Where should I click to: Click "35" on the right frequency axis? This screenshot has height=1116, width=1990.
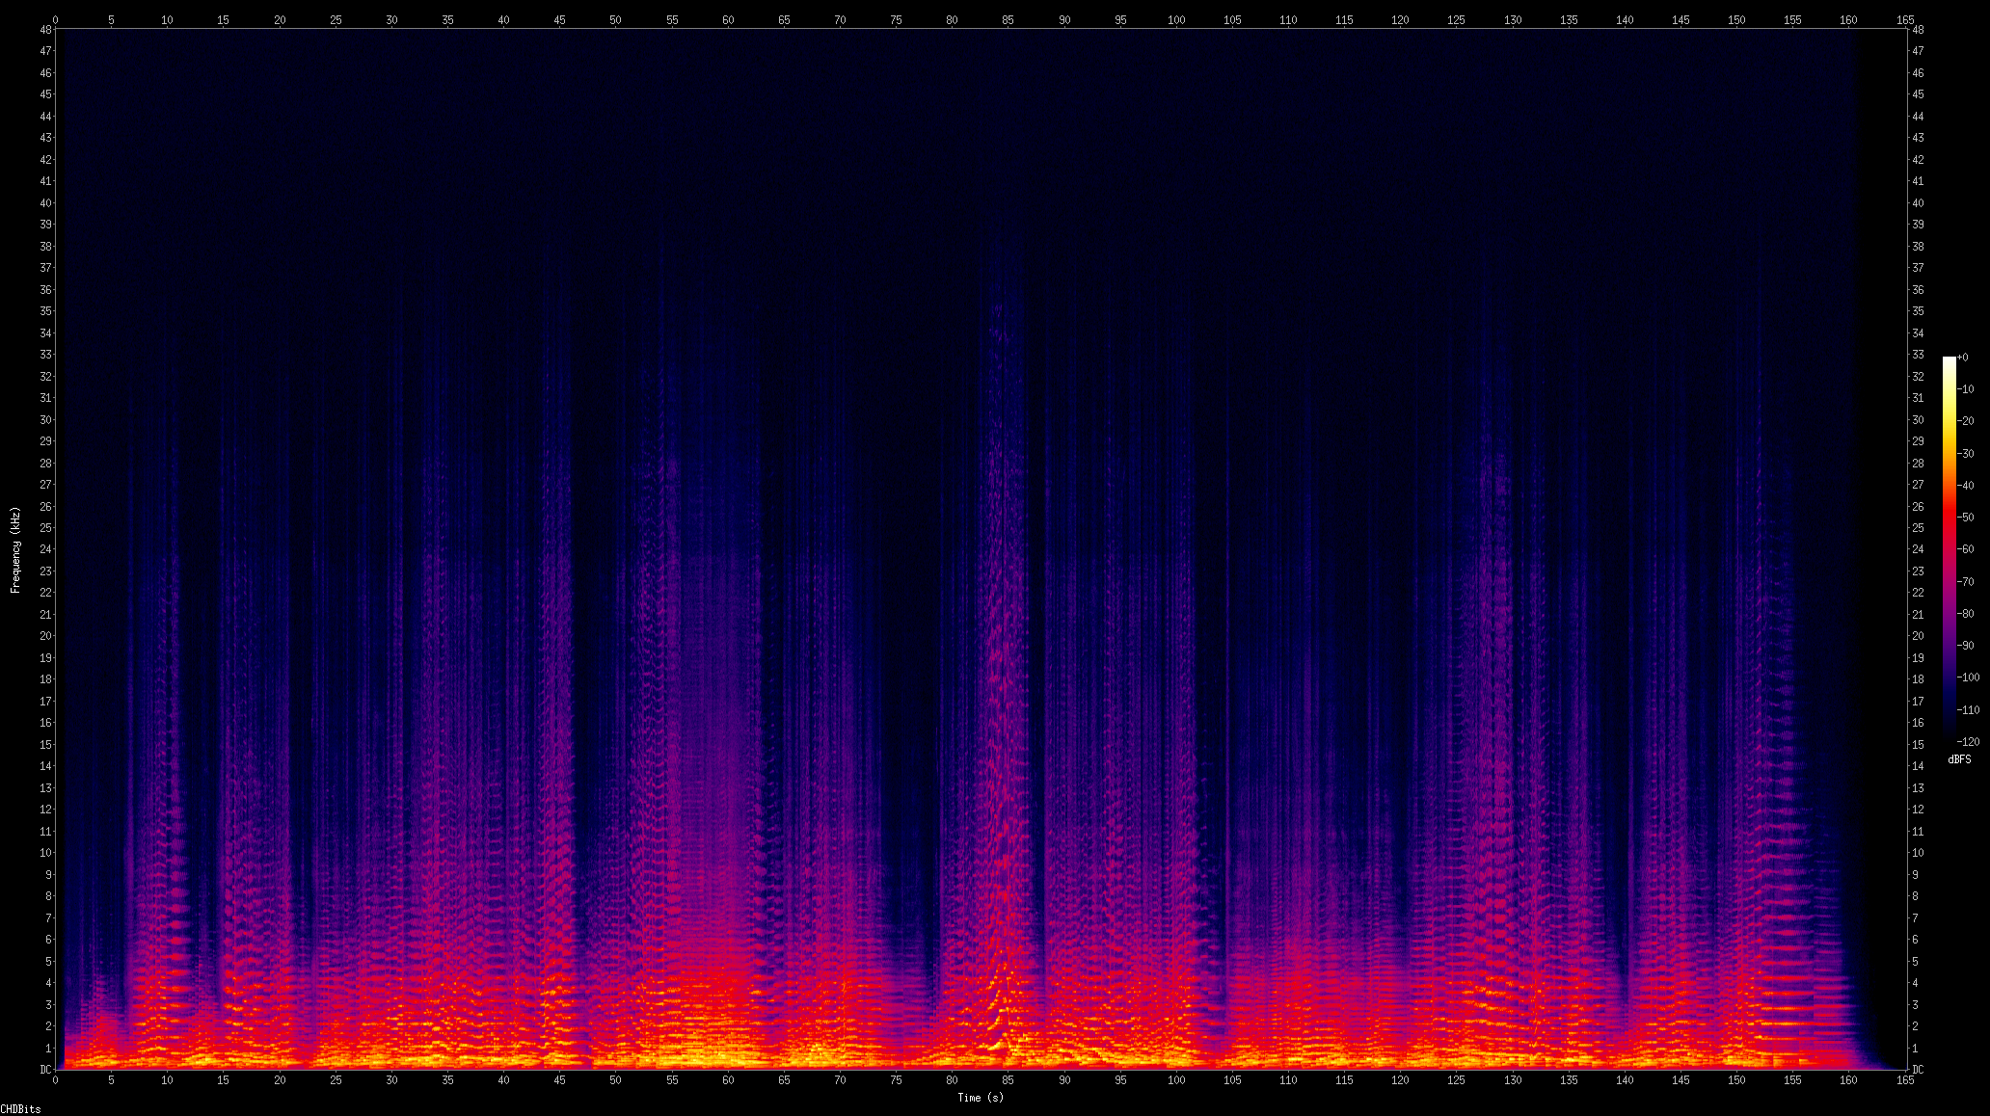click(x=1918, y=311)
